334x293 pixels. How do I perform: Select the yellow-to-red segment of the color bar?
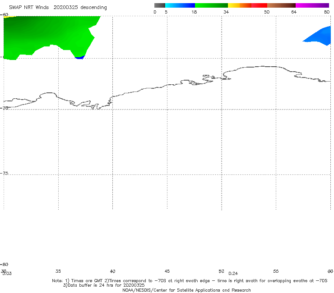(247, 5)
